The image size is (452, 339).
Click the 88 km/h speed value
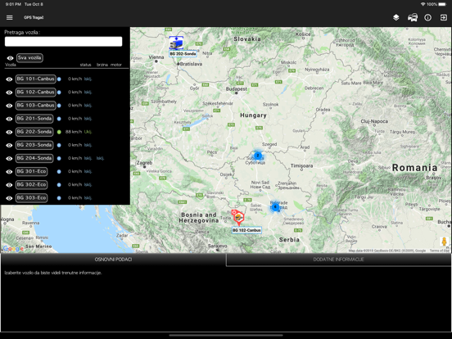(x=74, y=132)
